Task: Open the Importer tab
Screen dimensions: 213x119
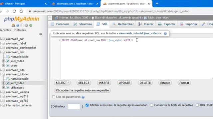Action: [x=189, y=24]
